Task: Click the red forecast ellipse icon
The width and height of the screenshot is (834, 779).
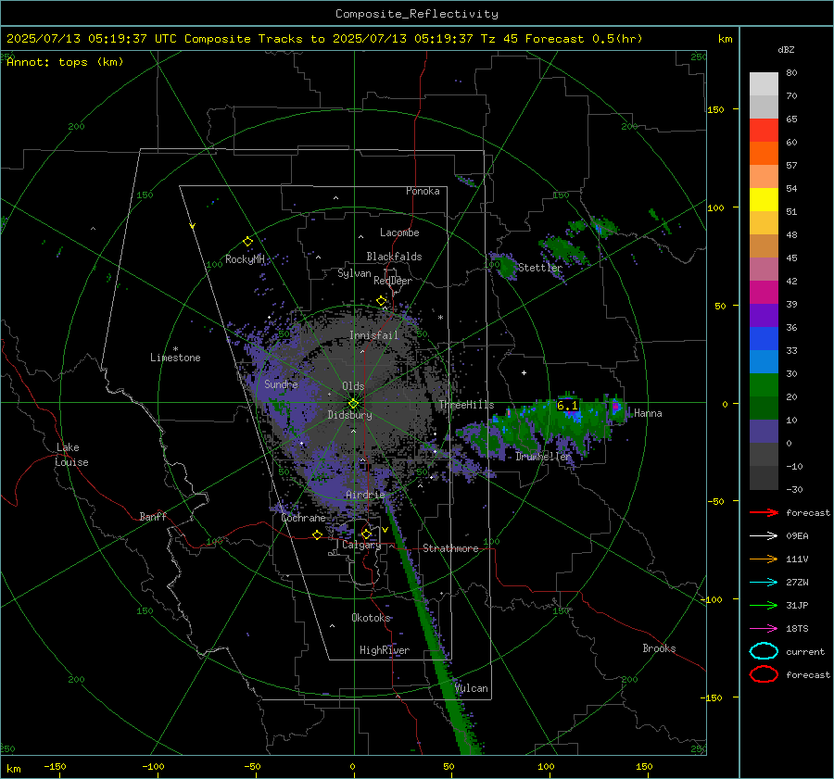Action: 764,674
